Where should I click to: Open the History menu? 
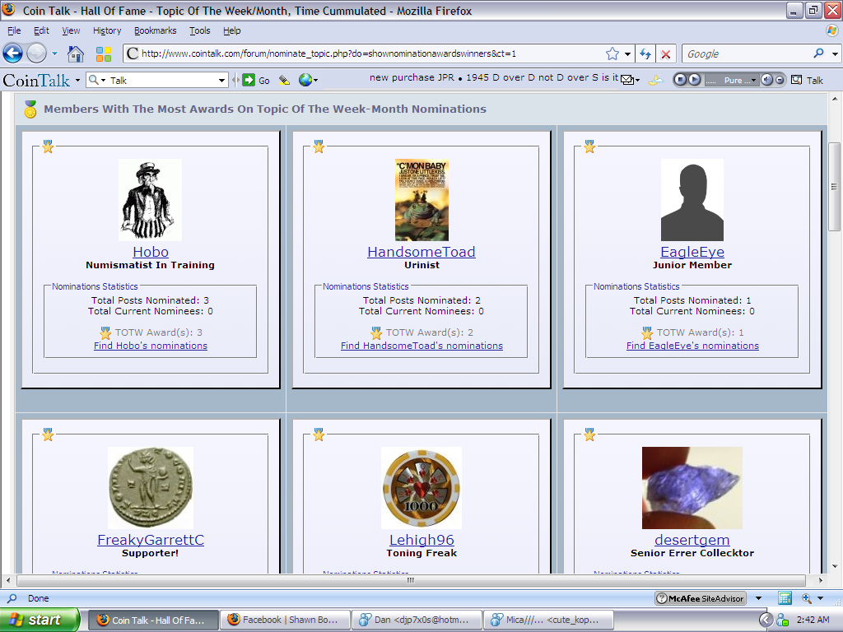point(107,30)
